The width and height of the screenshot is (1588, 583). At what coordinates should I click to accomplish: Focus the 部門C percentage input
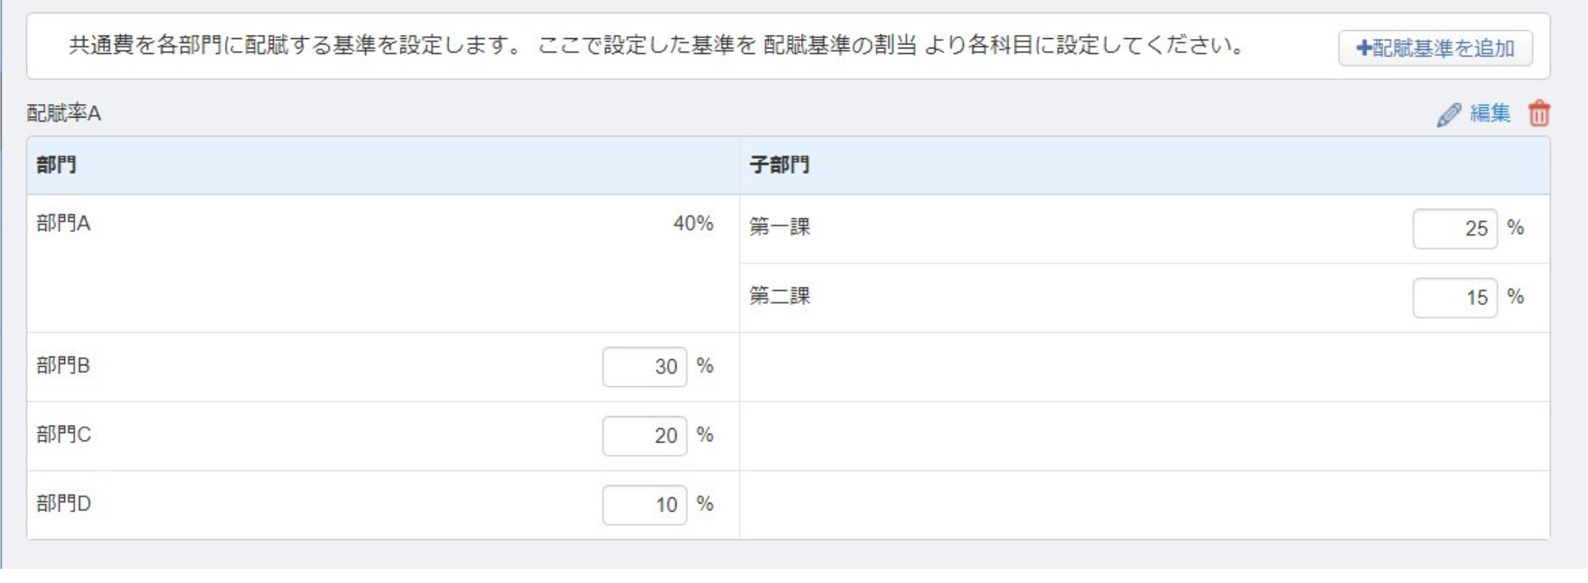pyautogui.click(x=644, y=436)
